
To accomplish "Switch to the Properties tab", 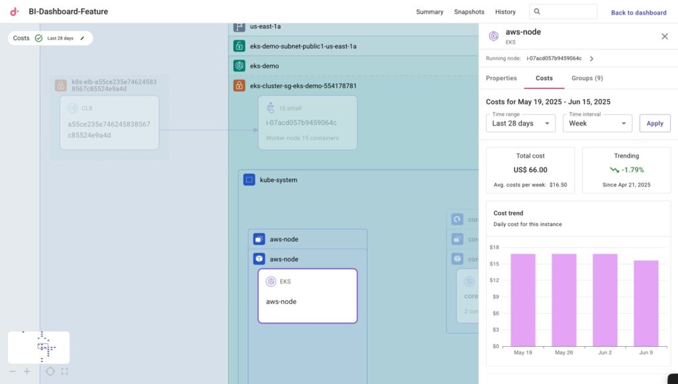I will coord(501,78).
